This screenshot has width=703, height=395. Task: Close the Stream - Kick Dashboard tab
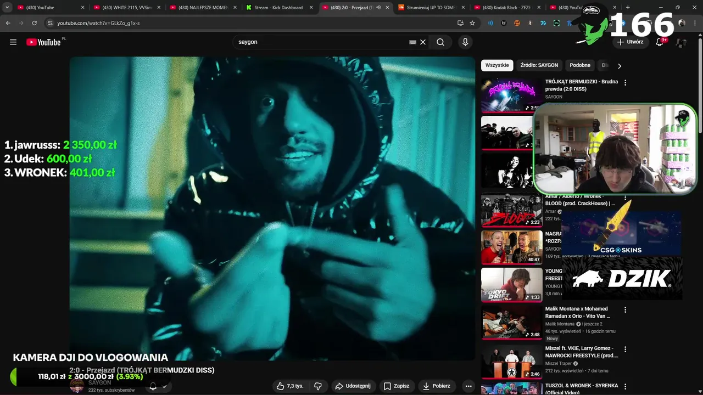pyautogui.click(x=311, y=8)
